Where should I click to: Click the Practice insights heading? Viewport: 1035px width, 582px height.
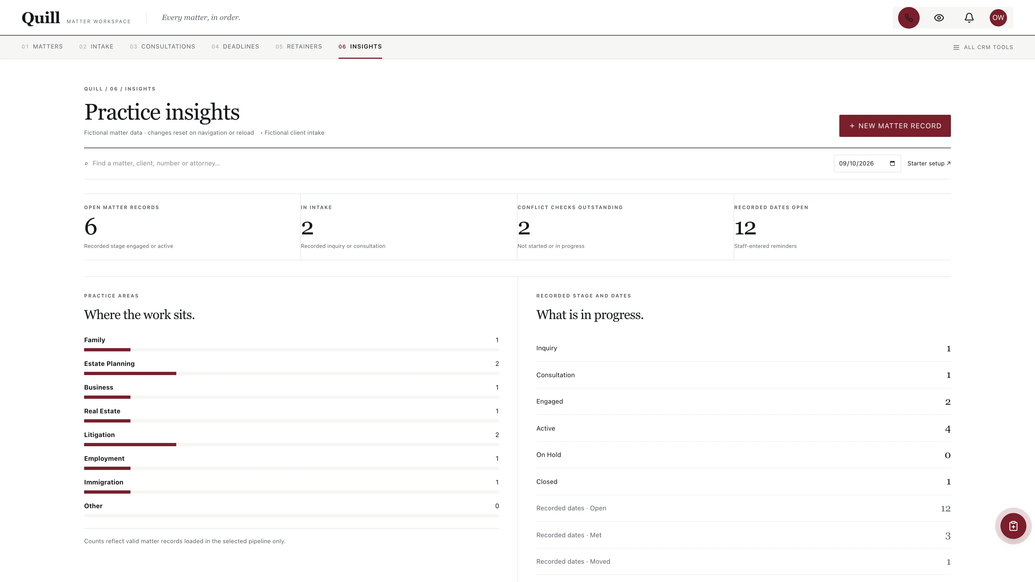162,112
